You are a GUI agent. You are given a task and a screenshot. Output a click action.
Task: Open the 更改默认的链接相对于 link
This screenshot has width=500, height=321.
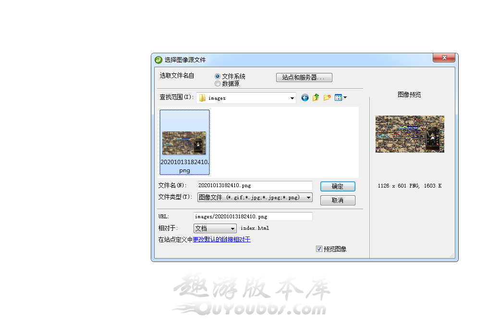pos(221,239)
